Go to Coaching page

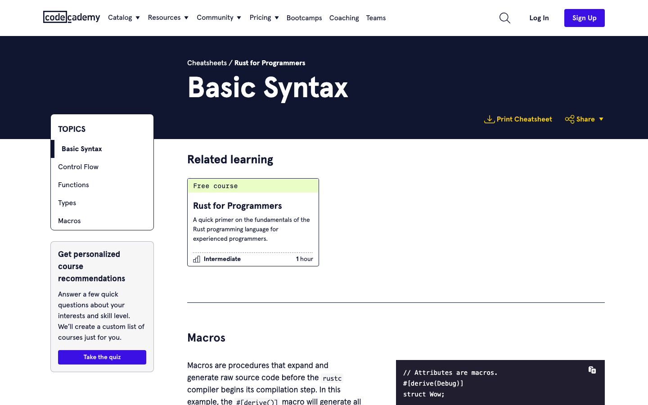(x=344, y=18)
